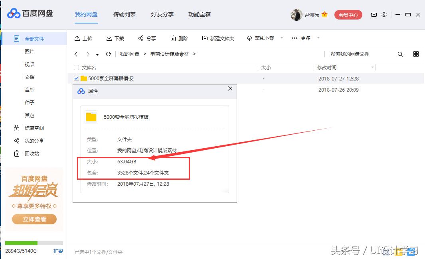Expand the 离线下载 dropdown arrow
The image size is (425, 259).
tap(282, 38)
